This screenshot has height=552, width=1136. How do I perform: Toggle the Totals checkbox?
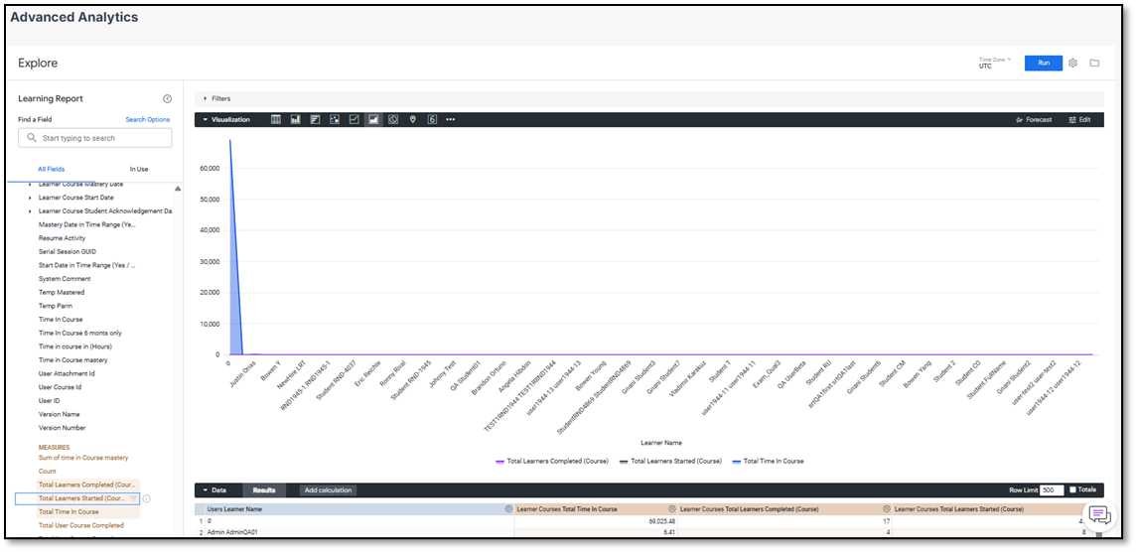pos(1073,490)
